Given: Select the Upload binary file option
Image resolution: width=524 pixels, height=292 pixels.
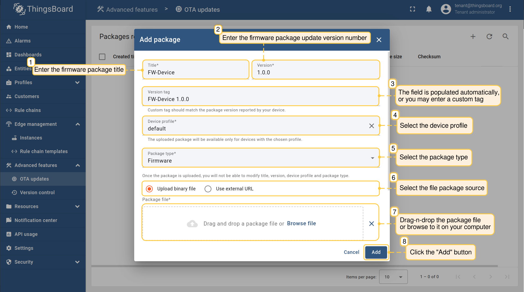Looking at the screenshot, I should click(x=149, y=189).
